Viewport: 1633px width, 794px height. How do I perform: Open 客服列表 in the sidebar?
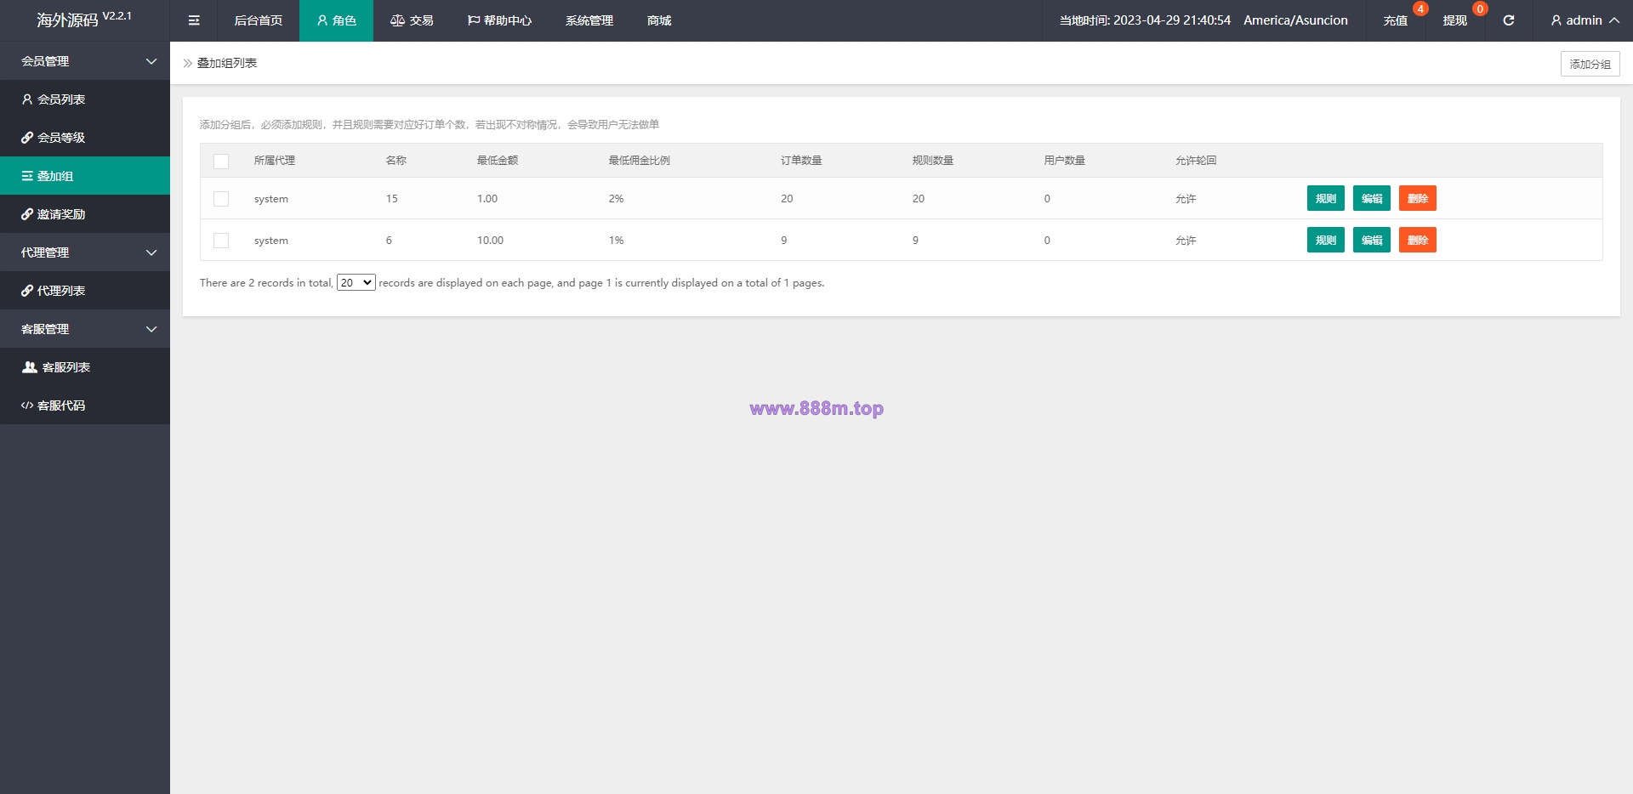pos(85,367)
